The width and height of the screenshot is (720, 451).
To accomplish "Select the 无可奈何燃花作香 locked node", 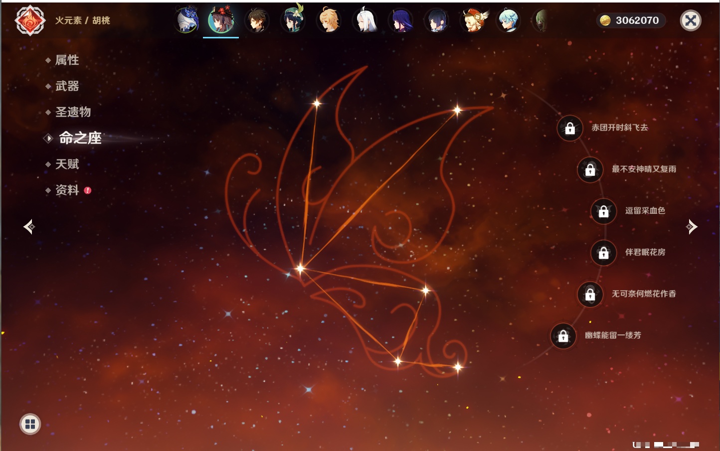I will click(x=590, y=294).
